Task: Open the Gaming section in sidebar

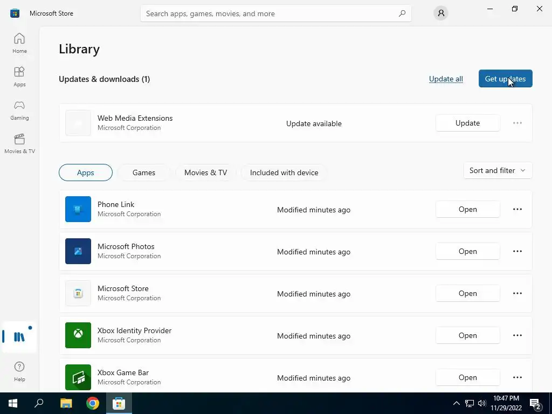Action: click(x=19, y=110)
